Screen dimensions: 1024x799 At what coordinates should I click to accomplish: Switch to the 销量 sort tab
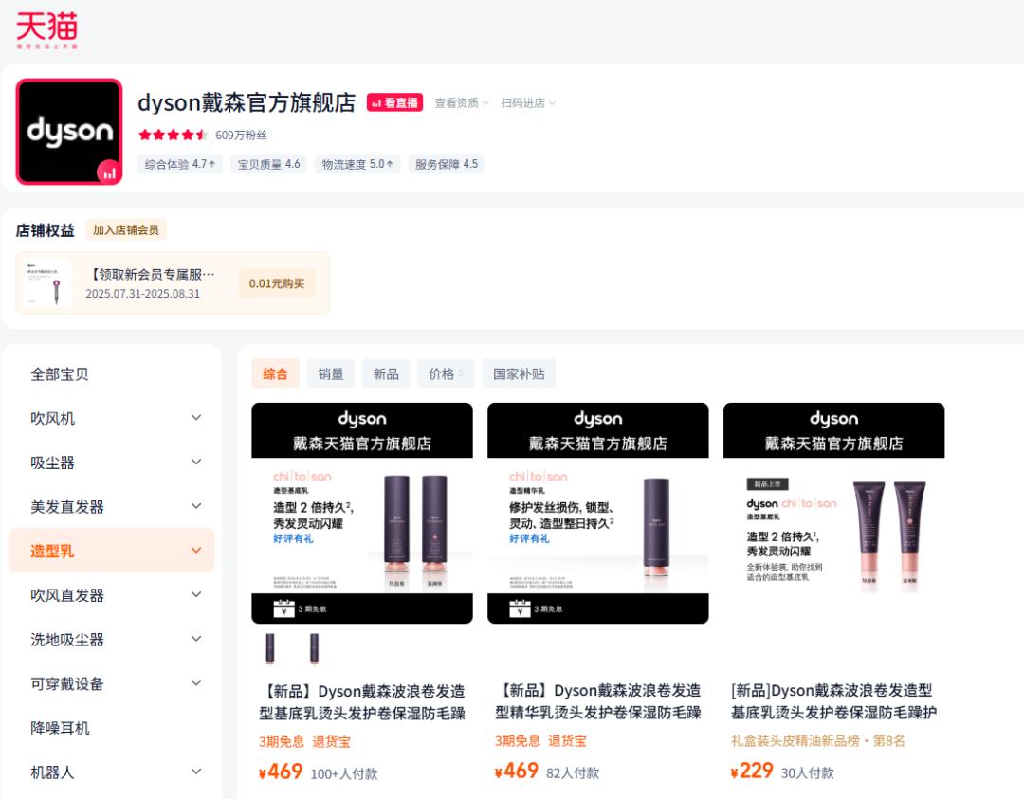(331, 373)
